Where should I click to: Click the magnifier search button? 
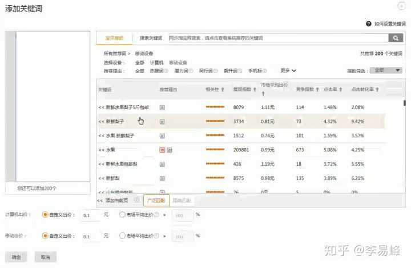(x=396, y=38)
